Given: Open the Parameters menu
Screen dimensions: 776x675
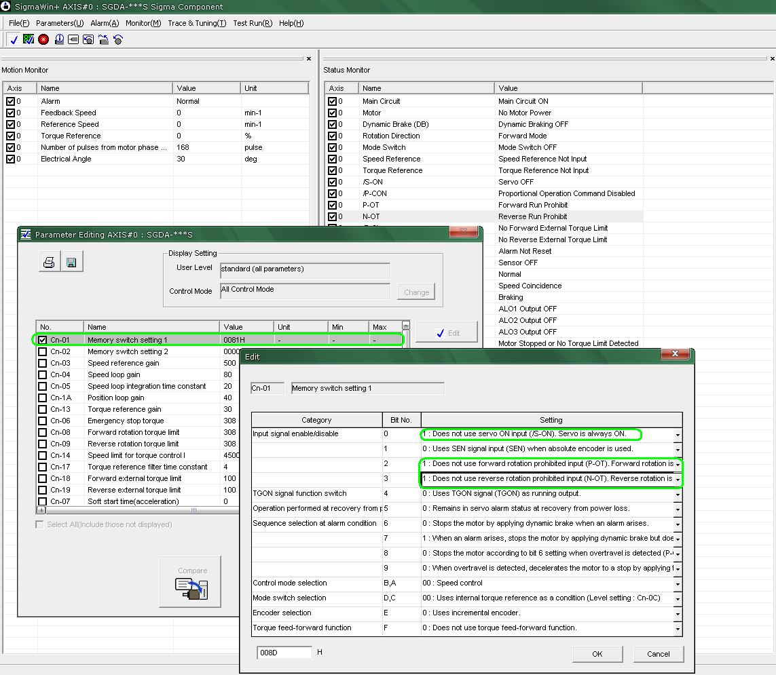Looking at the screenshot, I should coord(60,23).
